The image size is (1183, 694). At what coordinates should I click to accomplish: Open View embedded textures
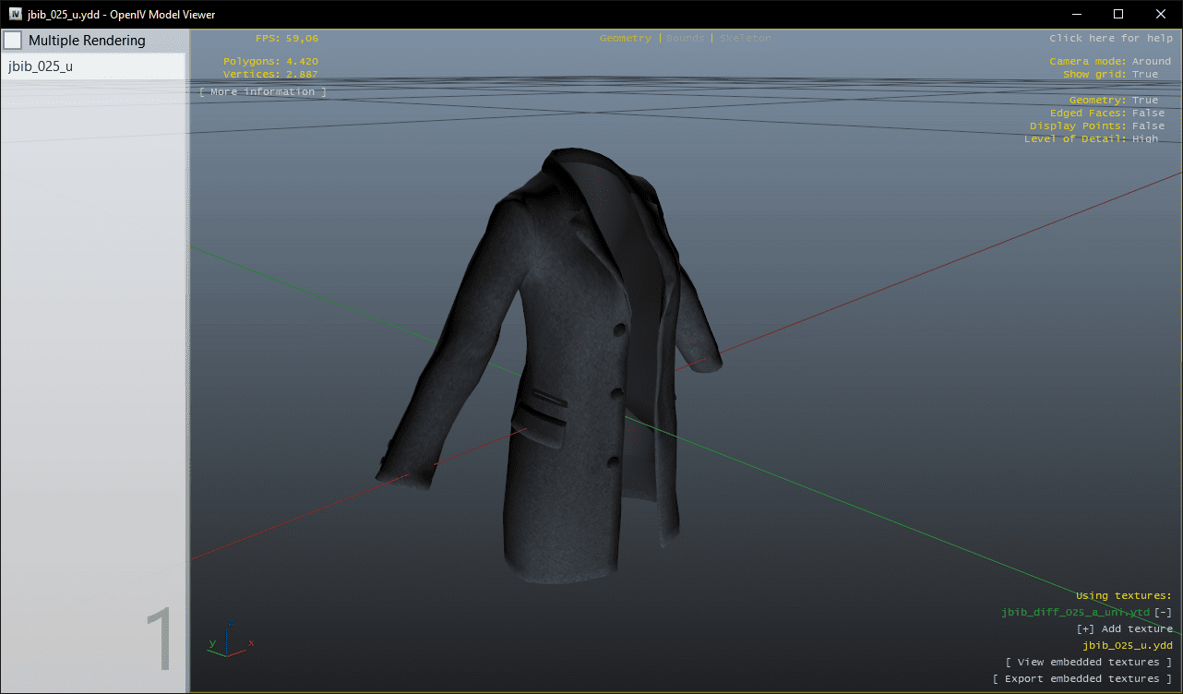1088,663
